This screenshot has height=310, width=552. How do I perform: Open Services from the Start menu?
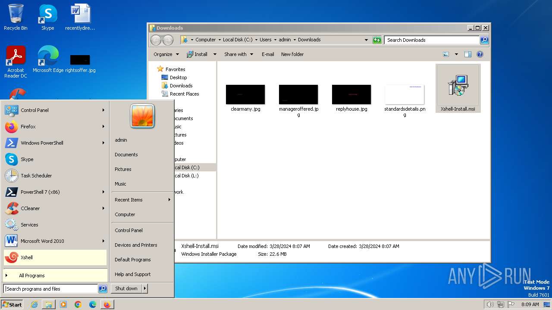pyautogui.click(x=55, y=225)
